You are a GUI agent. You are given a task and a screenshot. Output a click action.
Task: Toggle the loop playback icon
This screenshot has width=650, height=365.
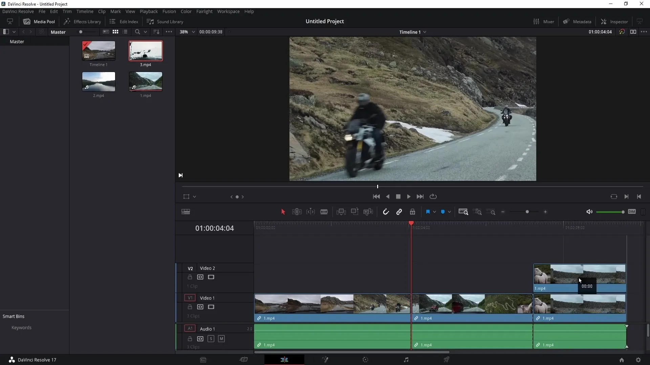pos(433,197)
